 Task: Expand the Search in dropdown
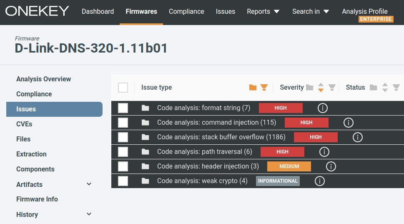click(311, 12)
